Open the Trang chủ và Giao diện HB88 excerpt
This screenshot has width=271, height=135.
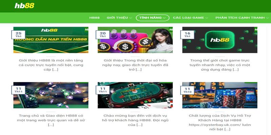coord(51,120)
